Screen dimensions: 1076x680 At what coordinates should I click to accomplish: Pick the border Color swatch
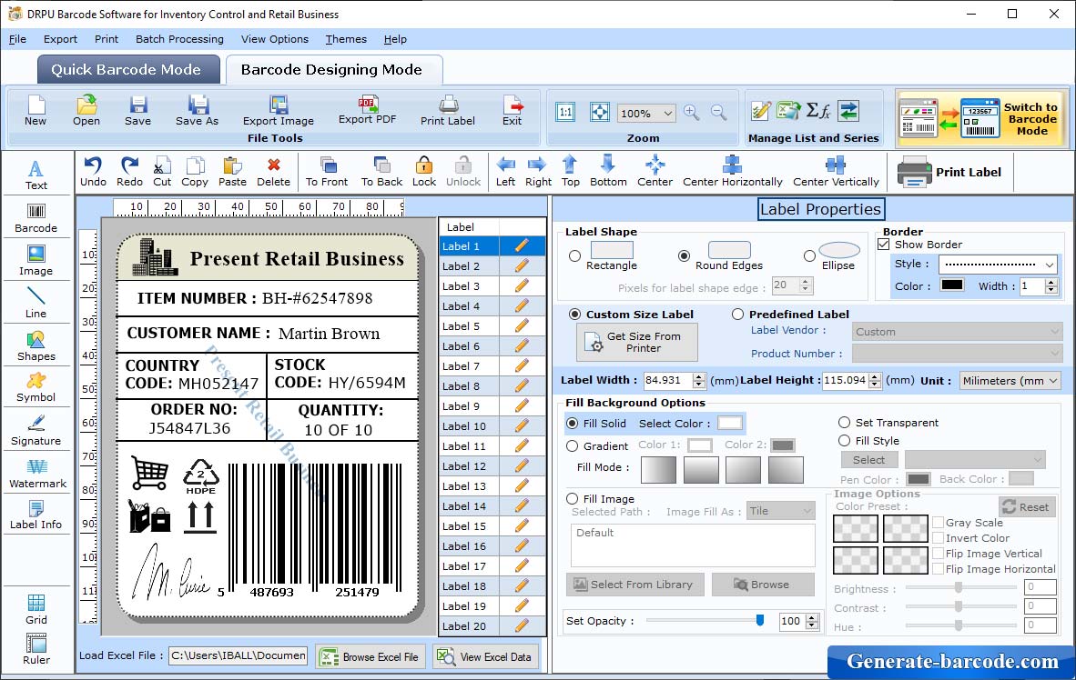pyautogui.click(x=952, y=285)
